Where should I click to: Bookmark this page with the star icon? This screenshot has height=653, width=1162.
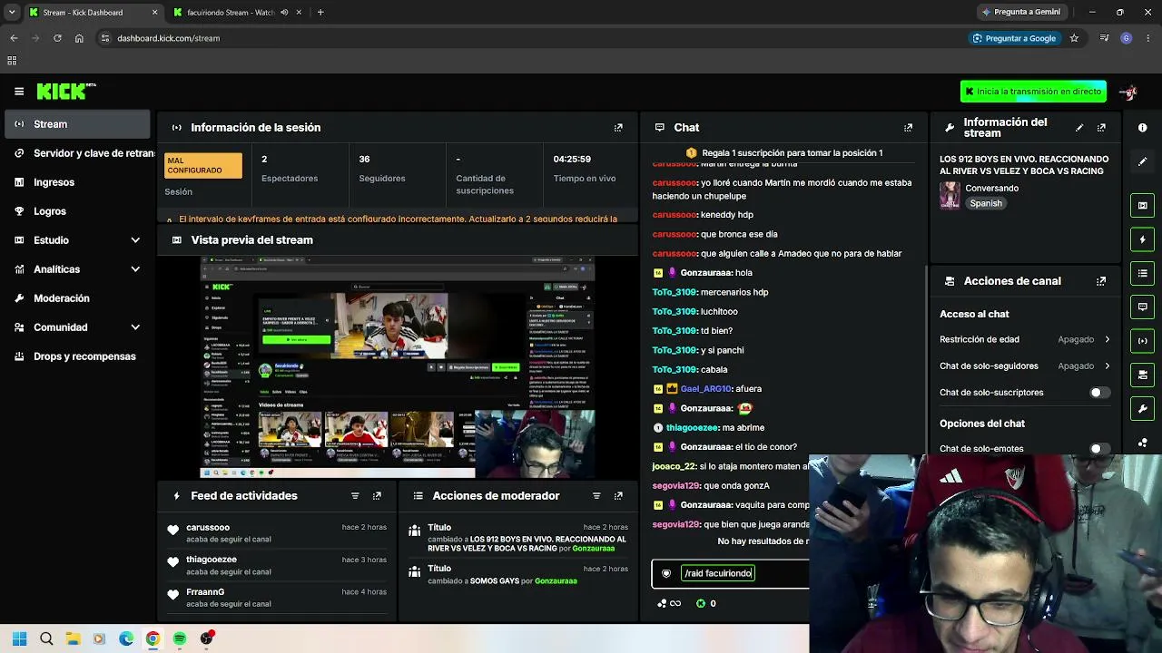tap(1074, 38)
